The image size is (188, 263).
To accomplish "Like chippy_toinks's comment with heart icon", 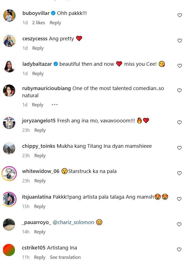I will tap(179, 148).
